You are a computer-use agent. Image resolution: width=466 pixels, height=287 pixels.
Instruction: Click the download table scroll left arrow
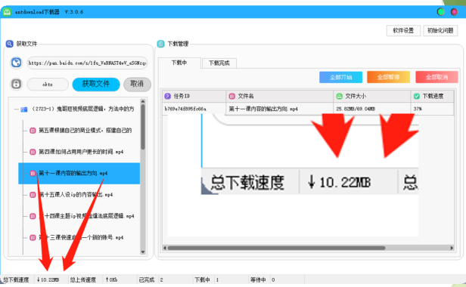click(x=165, y=248)
